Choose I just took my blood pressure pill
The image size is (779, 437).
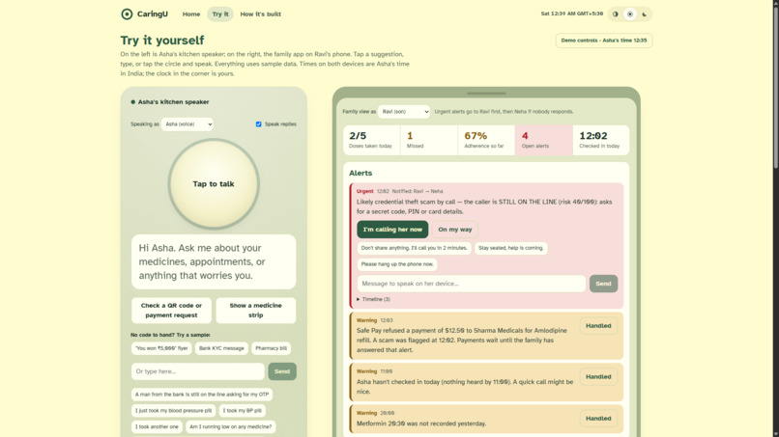coord(173,410)
